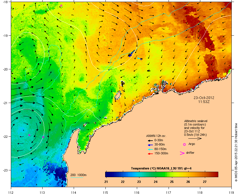
Task: Click the 'Temperature (°C) NOAA16_L3U' colorbar title
Action: tap(154, 169)
